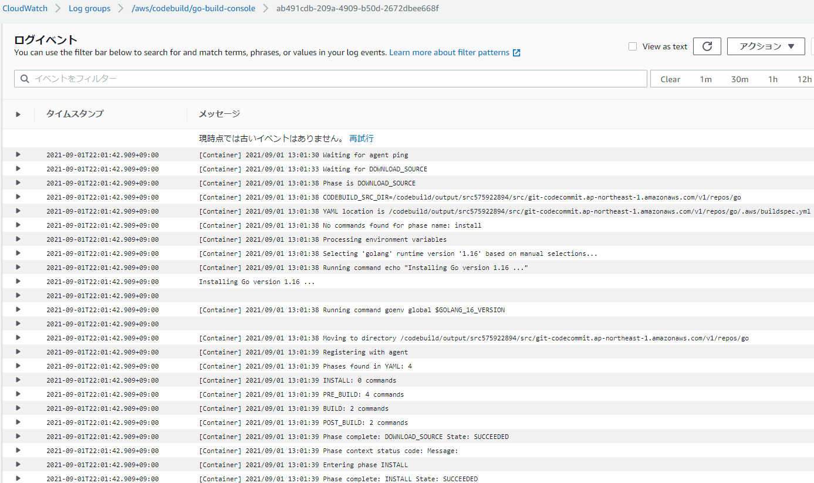
Task: Click the ログイベント heading
Action: tap(46, 40)
